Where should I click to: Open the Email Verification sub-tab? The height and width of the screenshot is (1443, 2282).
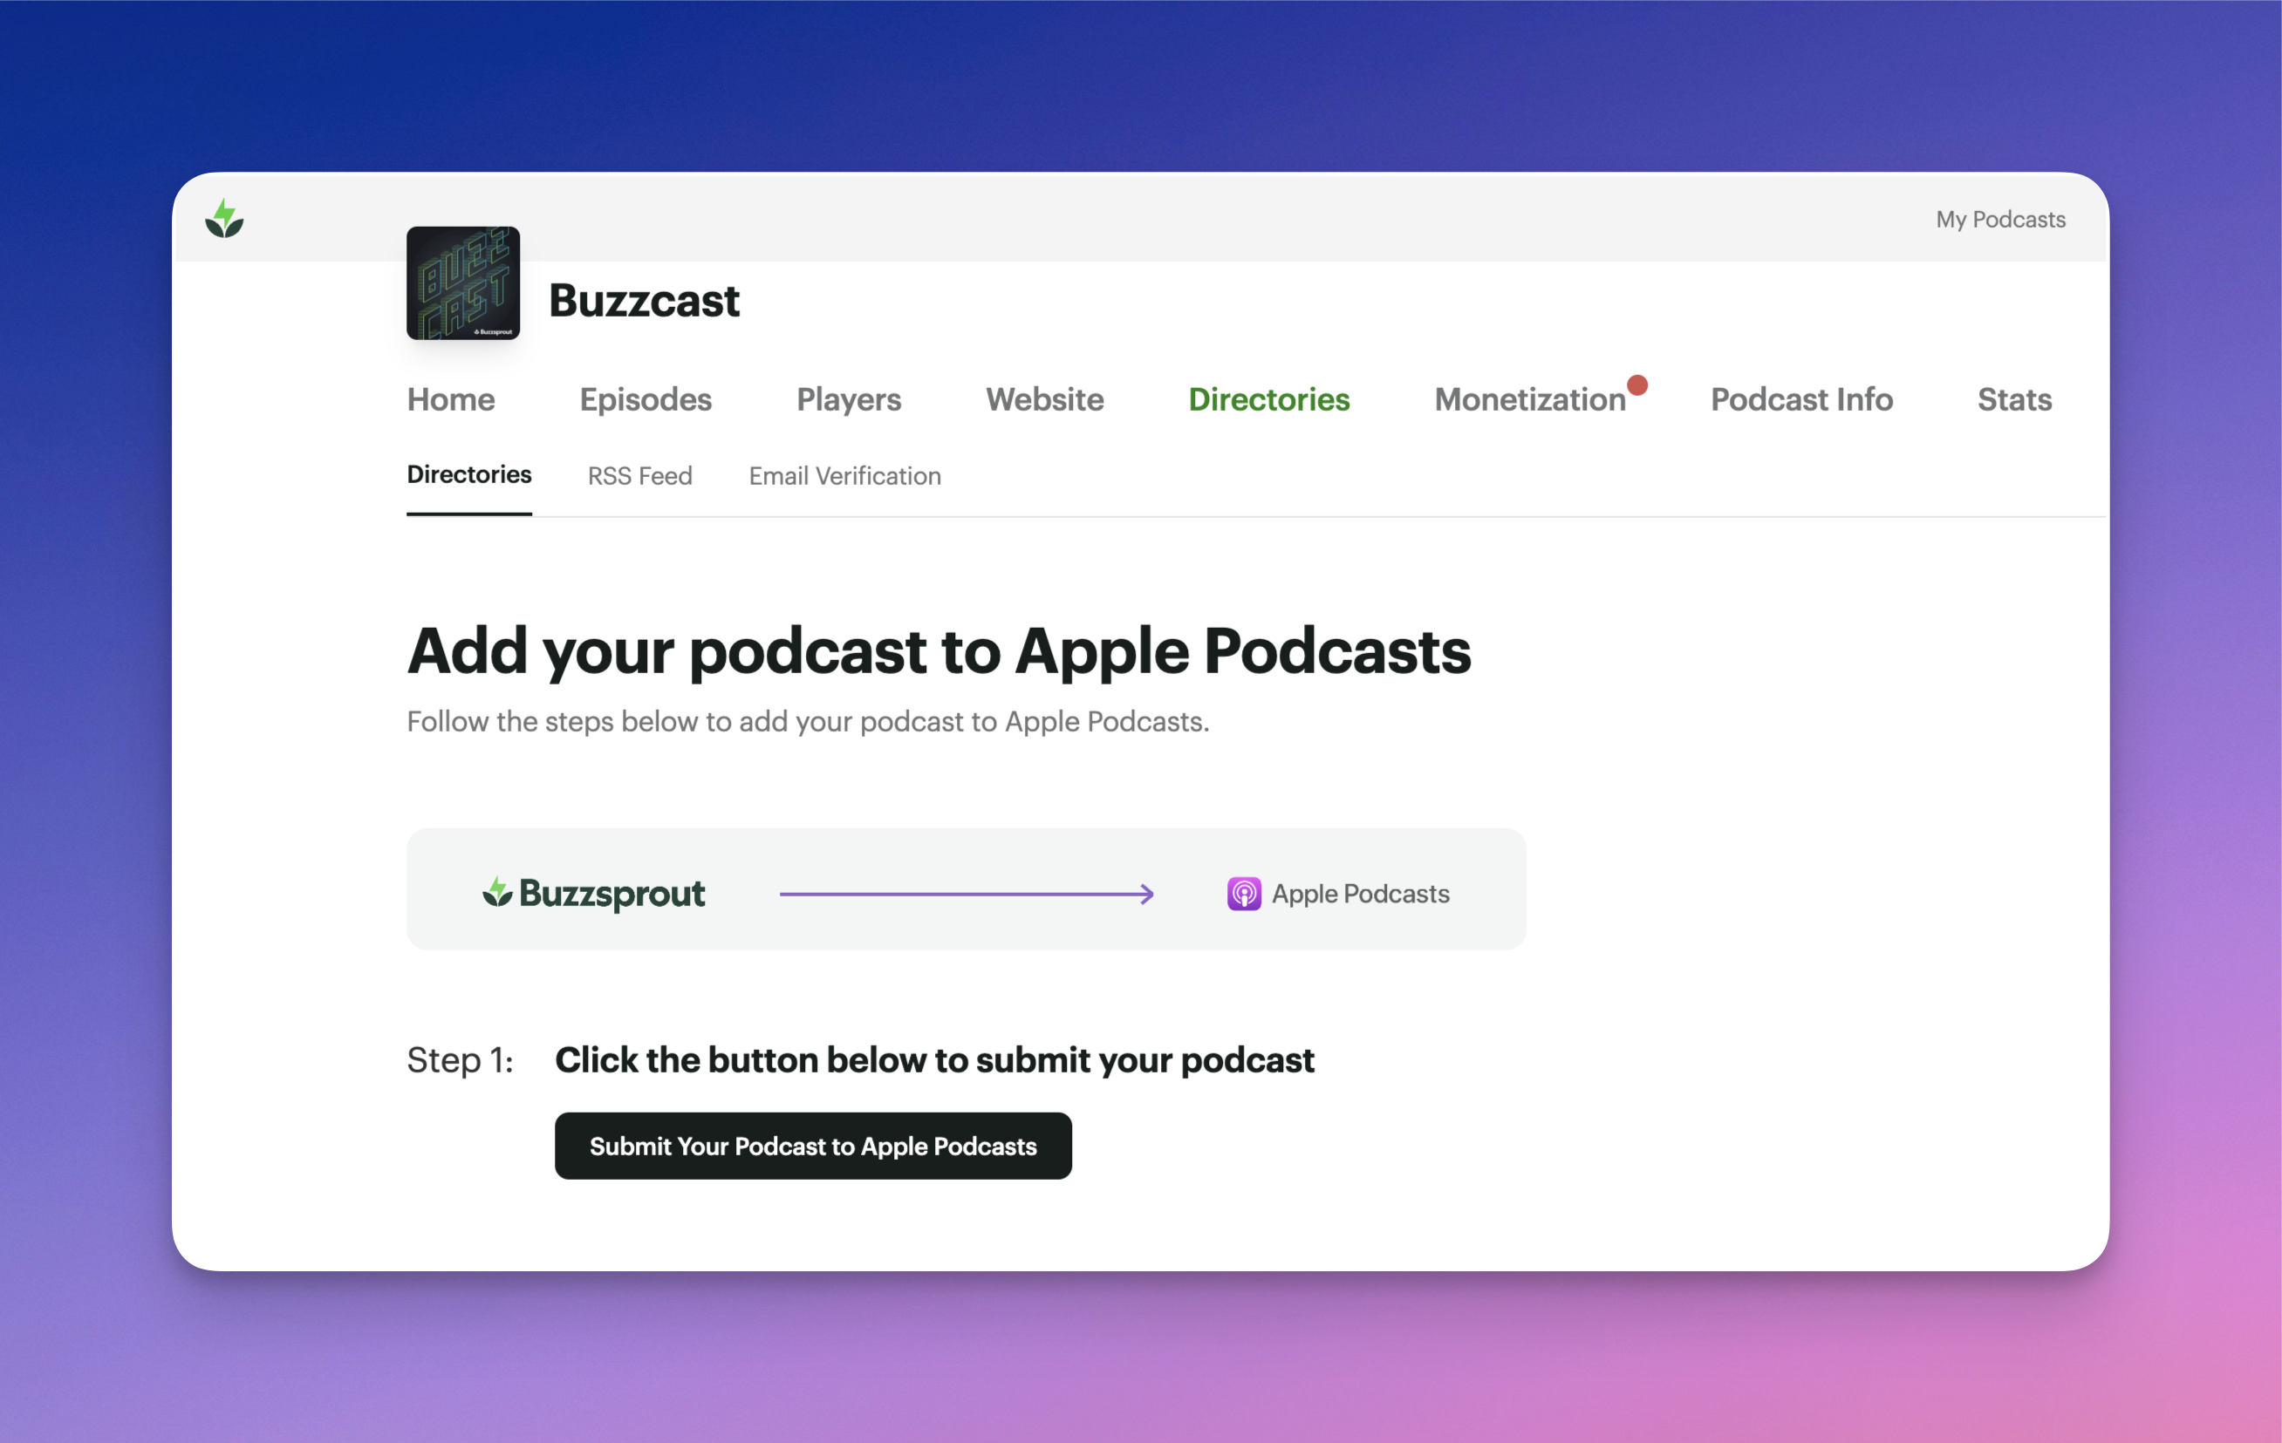pos(844,476)
